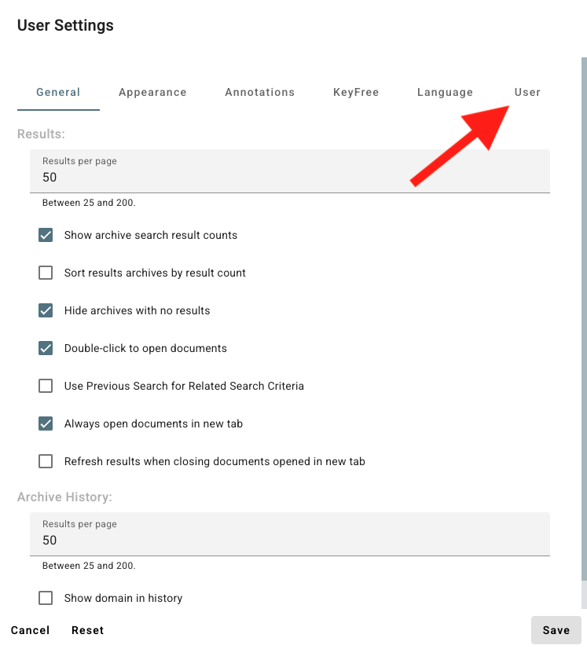Enable Refresh results when closing documents
The image size is (587, 649).
pyautogui.click(x=46, y=461)
